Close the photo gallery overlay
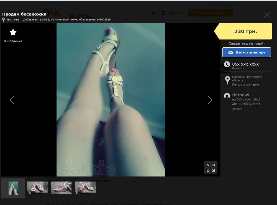This screenshot has width=277, height=205. pyautogui.click(x=267, y=15)
